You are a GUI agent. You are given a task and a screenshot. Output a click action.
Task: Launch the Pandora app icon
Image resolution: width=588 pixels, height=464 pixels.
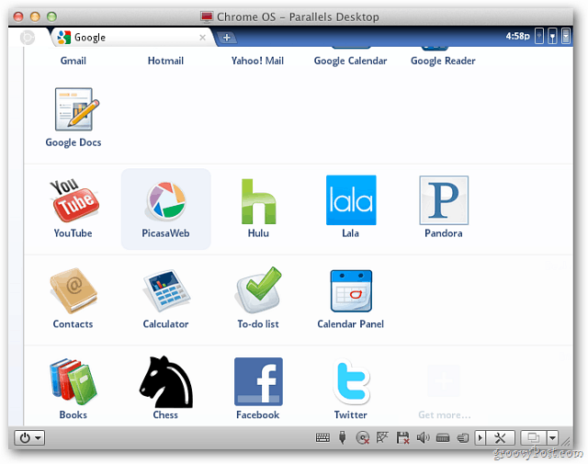click(444, 200)
